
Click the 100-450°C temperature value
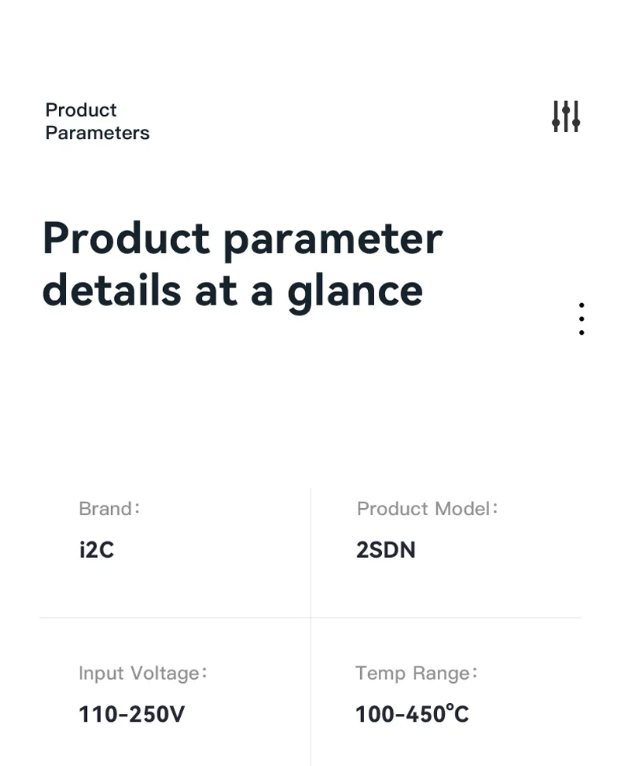412,714
